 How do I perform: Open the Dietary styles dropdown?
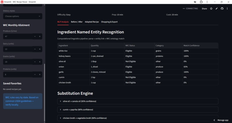(23, 16)
